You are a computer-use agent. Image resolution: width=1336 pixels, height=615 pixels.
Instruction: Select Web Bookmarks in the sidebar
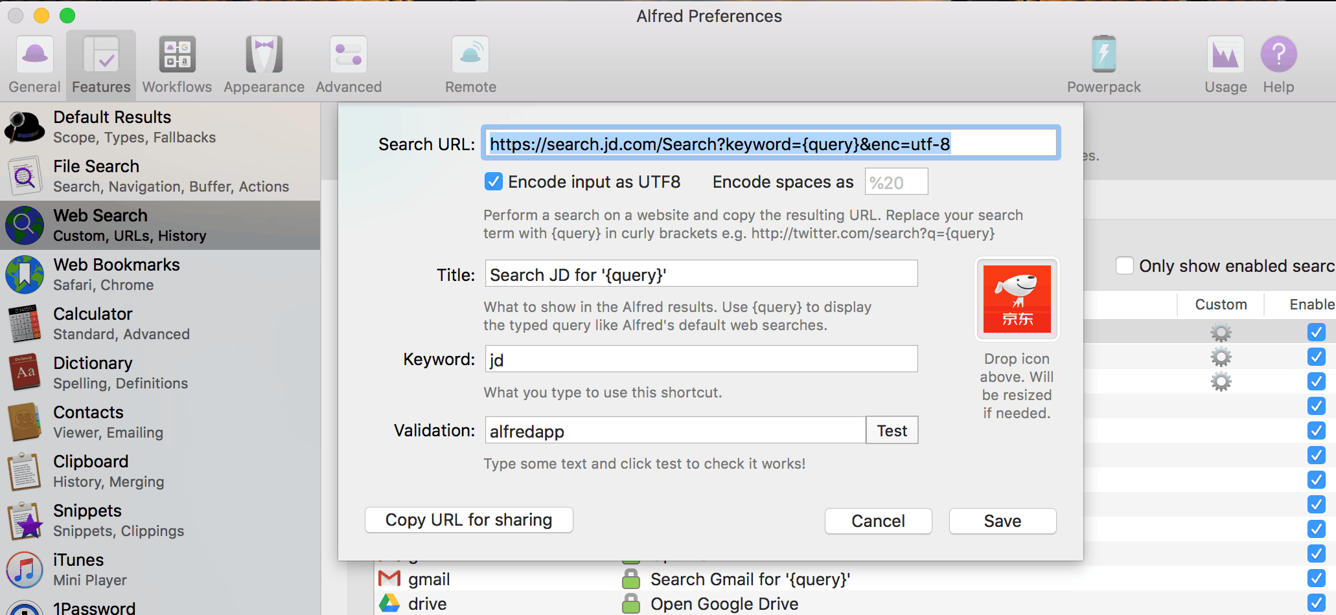[160, 274]
